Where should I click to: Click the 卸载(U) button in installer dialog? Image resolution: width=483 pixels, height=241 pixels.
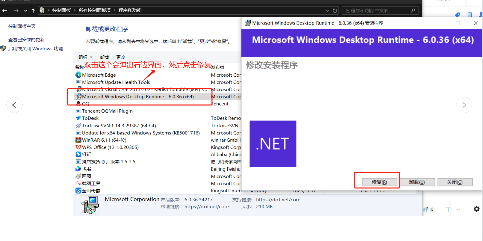point(417,182)
